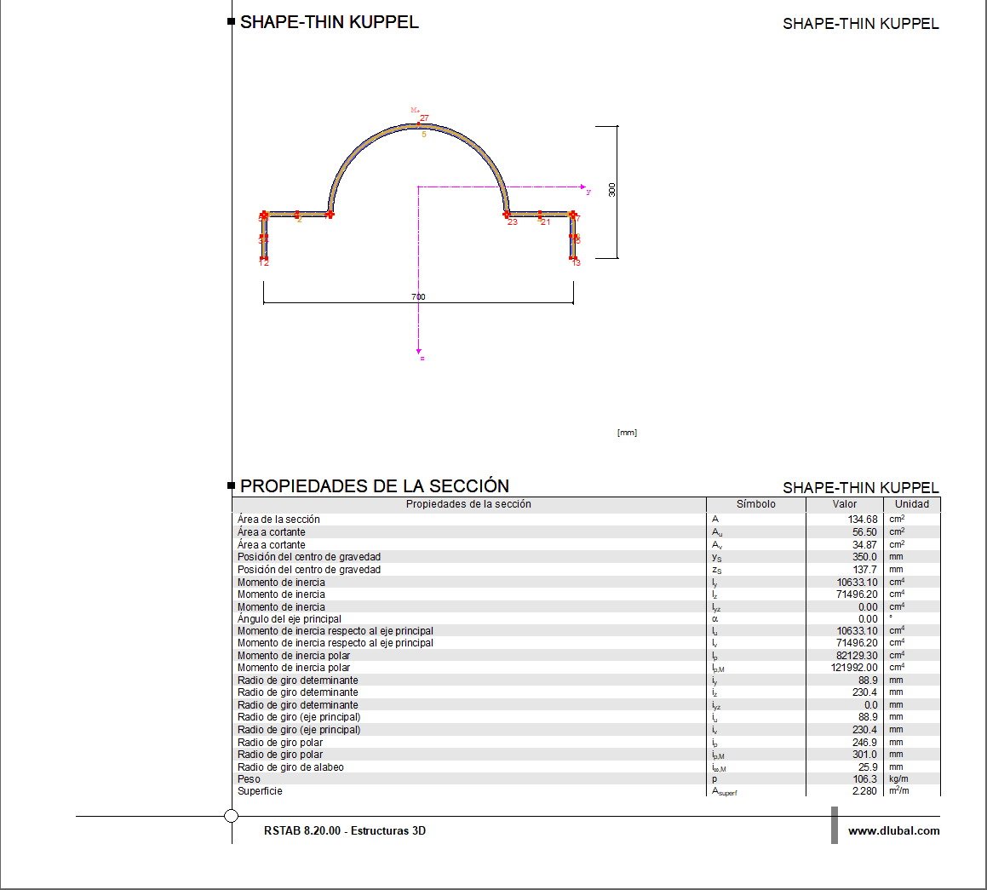Click the shear area value 56.50
Screen dimensions: 987x890
(864, 532)
